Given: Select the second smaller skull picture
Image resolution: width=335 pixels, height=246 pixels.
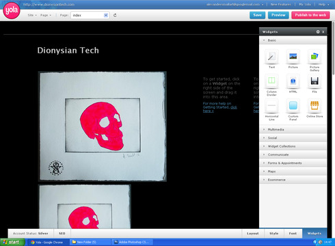Looking at the screenshot, I should (85, 206).
